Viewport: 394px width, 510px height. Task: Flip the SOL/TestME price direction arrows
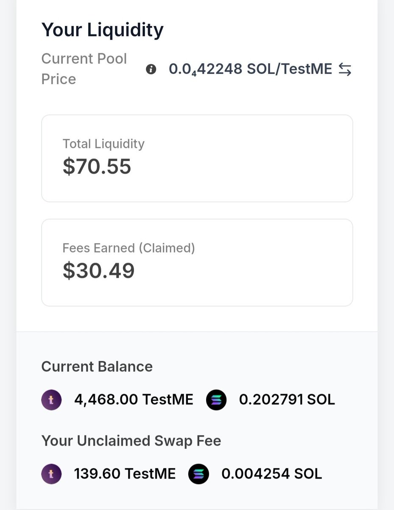click(x=345, y=69)
